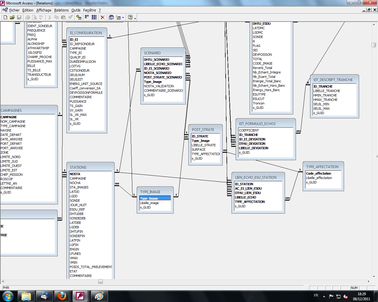Click the Format Painter brush icon
This screenshot has height=302, width=378.
pyautogui.click(x=70, y=17)
